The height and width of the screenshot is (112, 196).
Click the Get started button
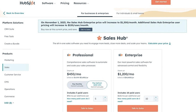point(161,2)
